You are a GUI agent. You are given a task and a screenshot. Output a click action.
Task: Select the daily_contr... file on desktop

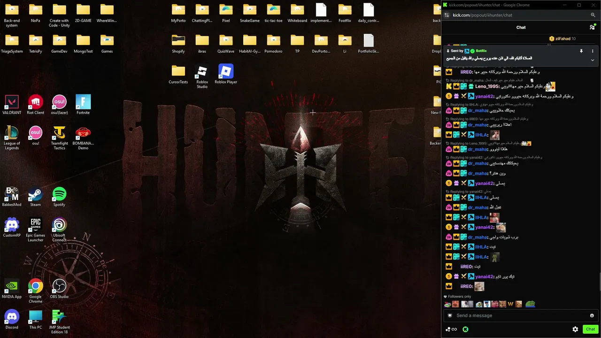click(369, 13)
